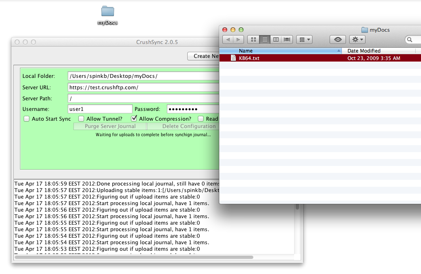This screenshot has height=274, width=421.
Task: Click the Finder search field
Action: click(x=413, y=40)
